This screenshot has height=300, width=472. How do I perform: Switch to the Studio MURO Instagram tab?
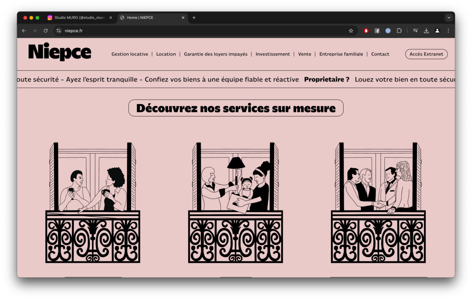pos(80,18)
